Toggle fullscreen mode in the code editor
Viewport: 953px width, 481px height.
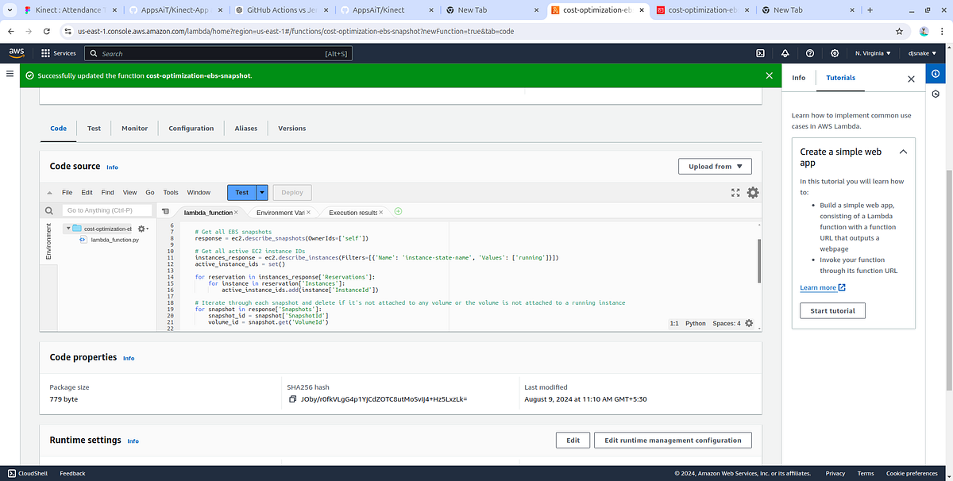pos(735,191)
